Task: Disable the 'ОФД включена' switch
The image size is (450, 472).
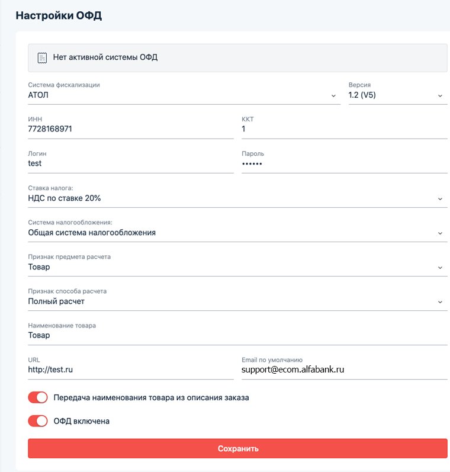Action: click(x=38, y=421)
